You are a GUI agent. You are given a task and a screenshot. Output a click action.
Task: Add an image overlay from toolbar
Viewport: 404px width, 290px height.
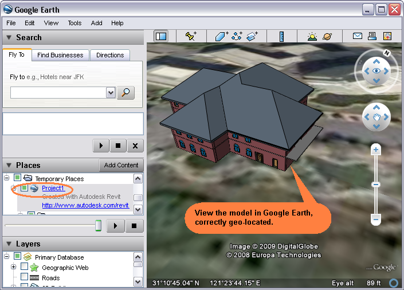pyautogui.click(x=252, y=36)
